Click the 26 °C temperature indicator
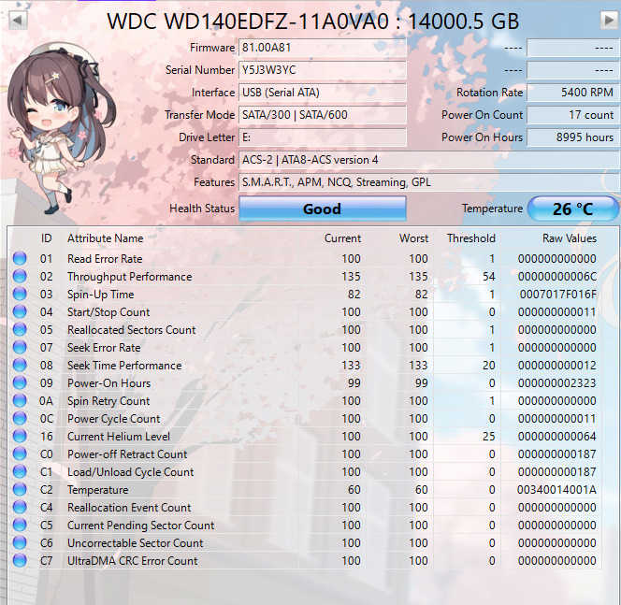This screenshot has width=621, height=605. click(x=572, y=209)
